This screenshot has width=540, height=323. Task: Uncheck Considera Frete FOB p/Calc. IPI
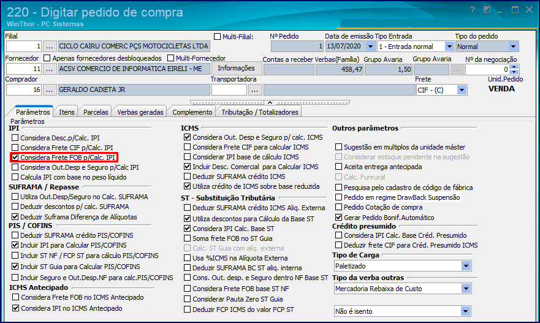point(15,158)
